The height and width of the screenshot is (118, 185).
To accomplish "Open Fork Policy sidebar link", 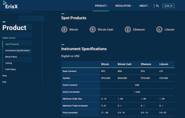I will point(10,69).
